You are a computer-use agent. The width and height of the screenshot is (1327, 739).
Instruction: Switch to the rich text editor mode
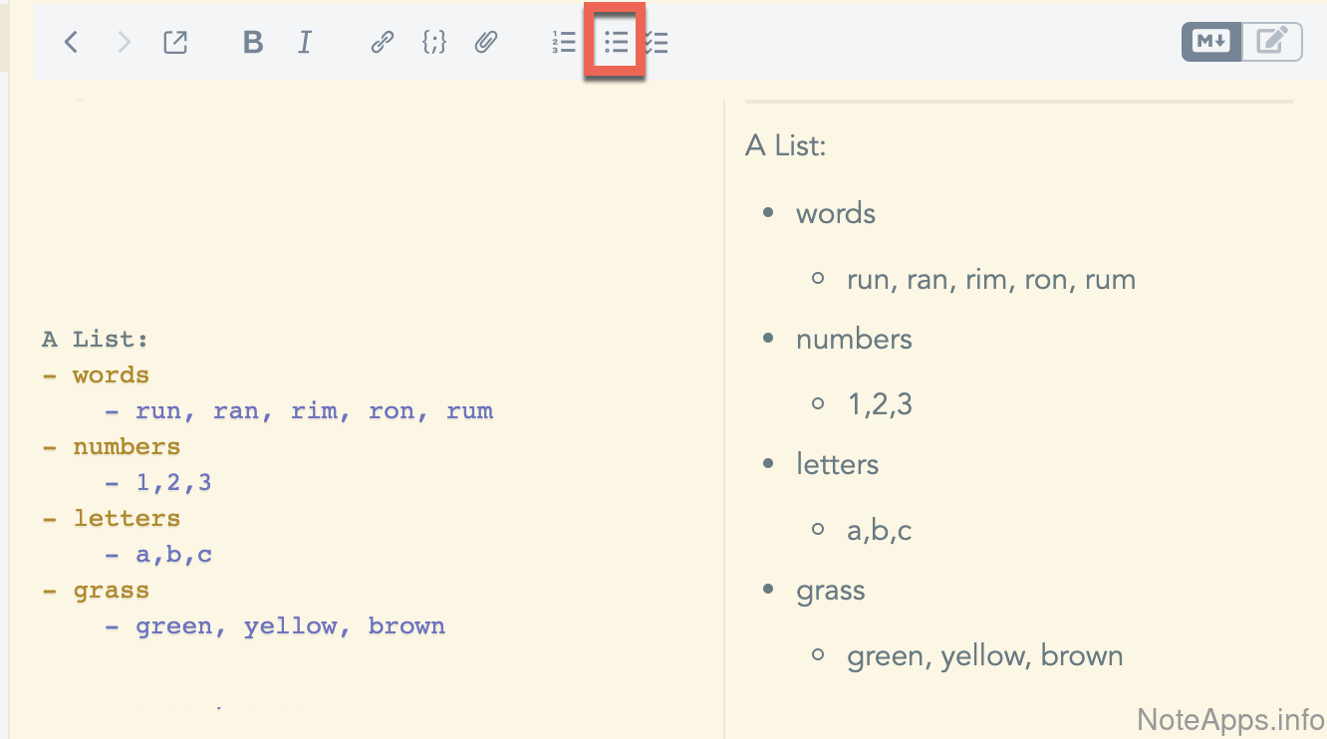[x=1271, y=42]
